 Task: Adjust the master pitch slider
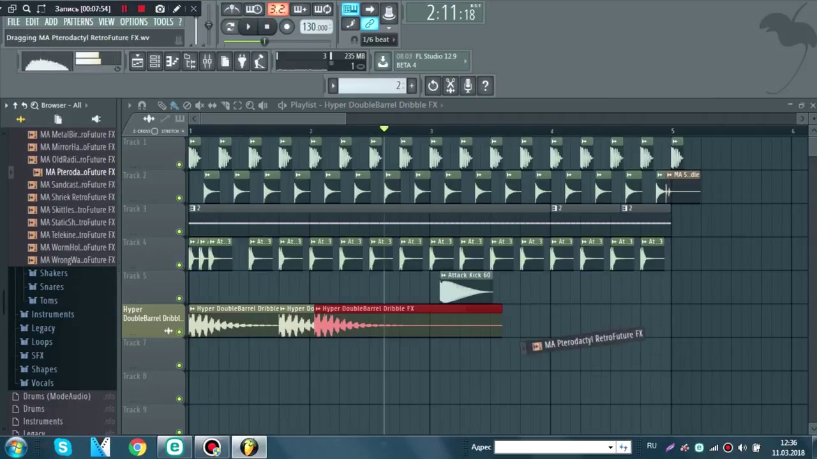[x=208, y=25]
